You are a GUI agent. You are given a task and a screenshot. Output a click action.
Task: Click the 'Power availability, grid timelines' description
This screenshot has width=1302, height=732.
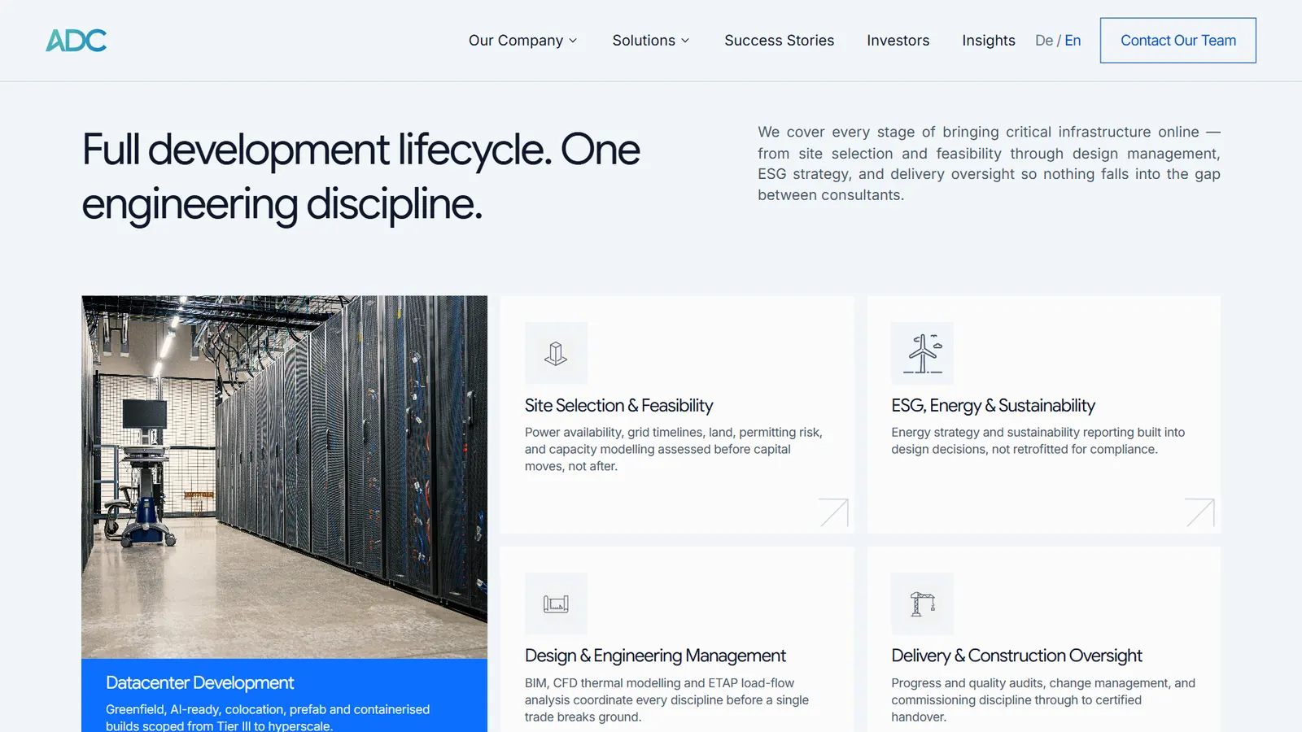point(674,449)
